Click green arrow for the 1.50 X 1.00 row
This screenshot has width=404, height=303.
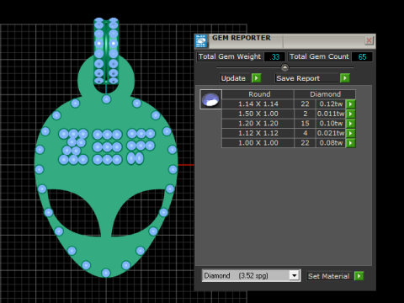(351, 114)
